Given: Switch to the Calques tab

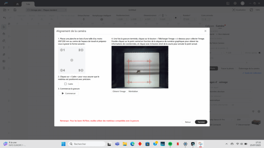Looking at the screenshot, I should click(209, 26).
